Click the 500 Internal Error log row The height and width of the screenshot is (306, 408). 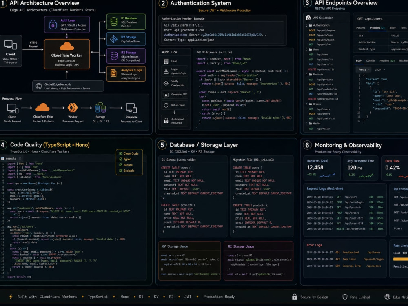click(x=344, y=266)
